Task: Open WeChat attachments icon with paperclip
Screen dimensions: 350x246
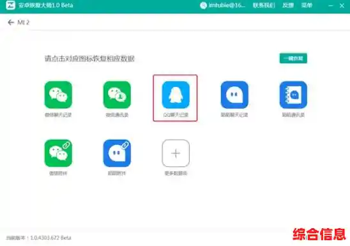Action: pos(58,153)
